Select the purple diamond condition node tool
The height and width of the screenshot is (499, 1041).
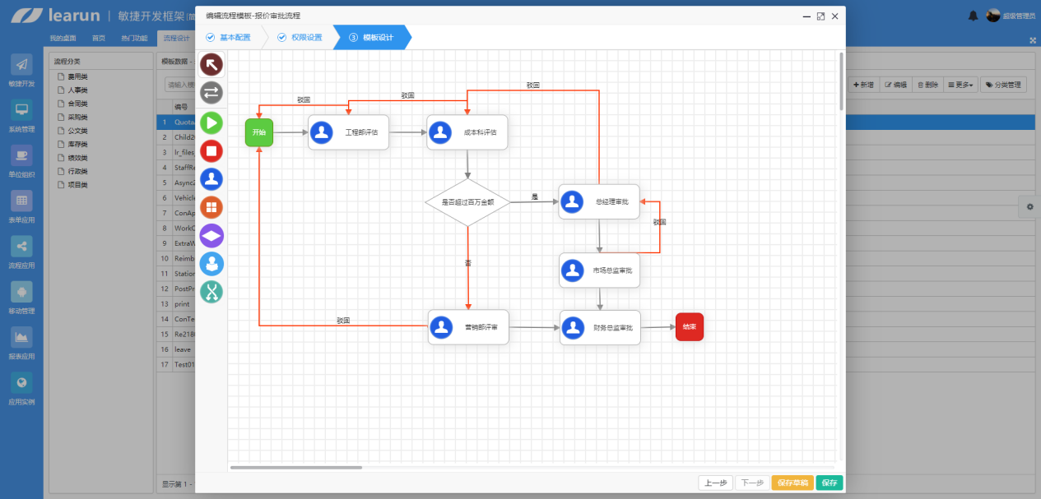(211, 235)
